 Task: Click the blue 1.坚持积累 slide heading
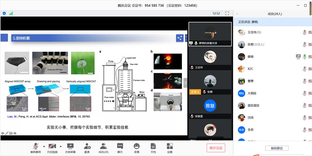coord(21,38)
